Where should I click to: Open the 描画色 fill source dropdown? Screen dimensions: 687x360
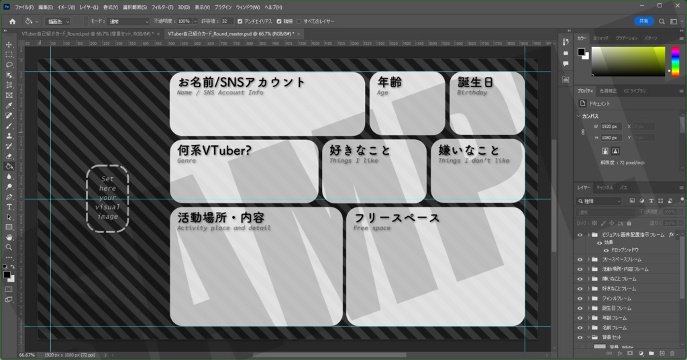coord(58,21)
